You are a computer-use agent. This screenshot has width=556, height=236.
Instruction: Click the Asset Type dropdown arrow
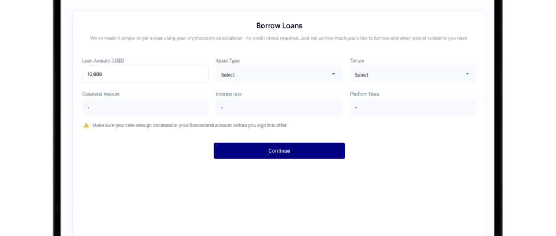tap(334, 74)
